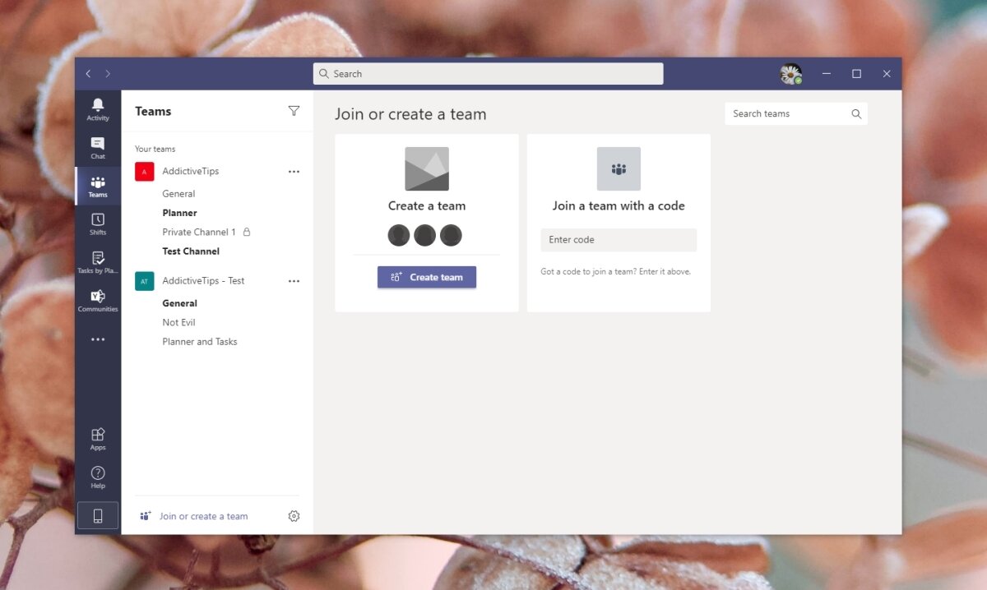Click the Got a code hint text
The image size is (987, 590).
click(615, 271)
